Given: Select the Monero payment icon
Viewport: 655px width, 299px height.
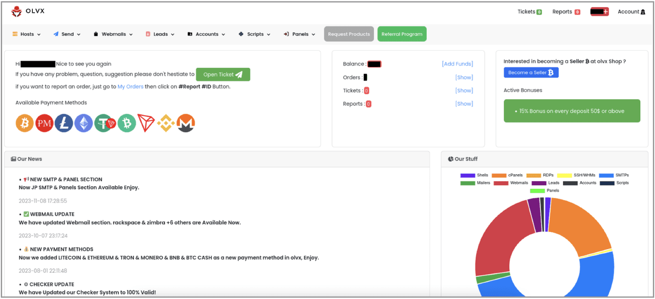Looking at the screenshot, I should pos(186,123).
